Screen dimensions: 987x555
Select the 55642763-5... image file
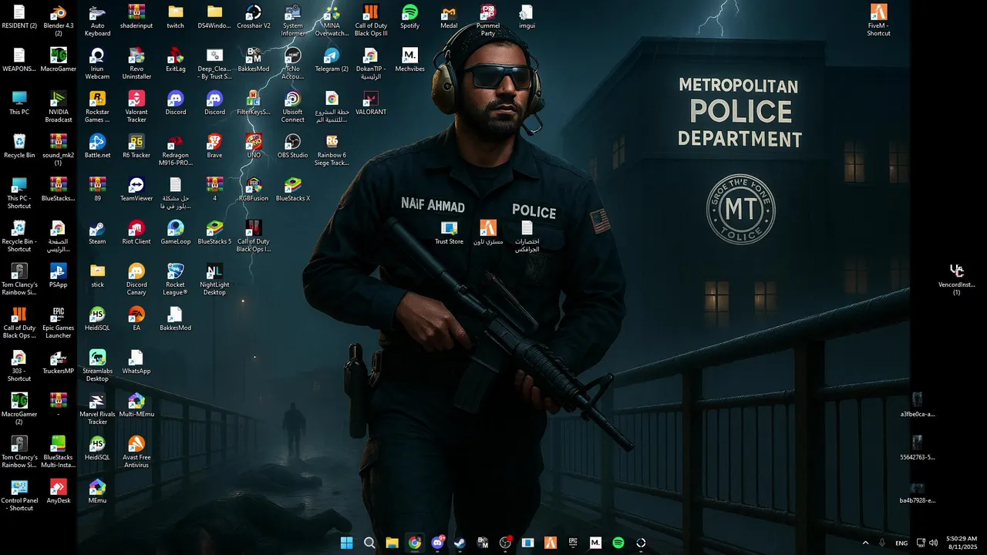pos(918,449)
